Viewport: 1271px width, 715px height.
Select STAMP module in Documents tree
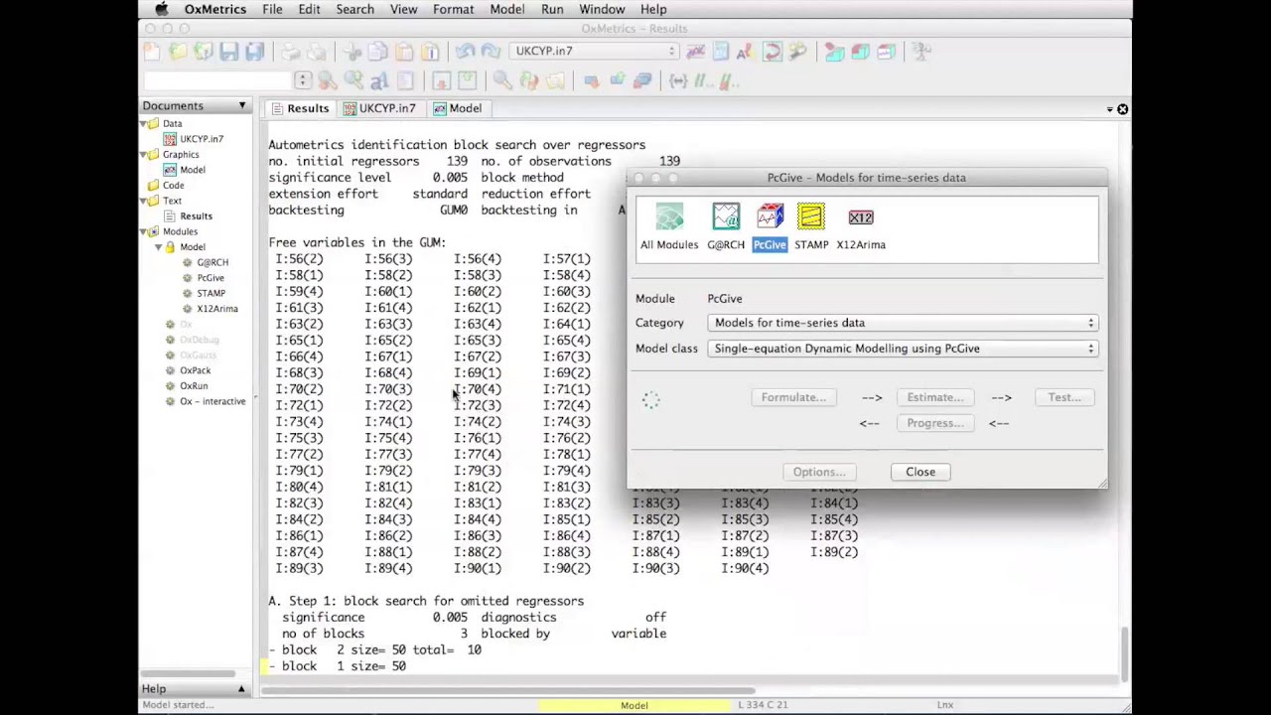tap(211, 293)
